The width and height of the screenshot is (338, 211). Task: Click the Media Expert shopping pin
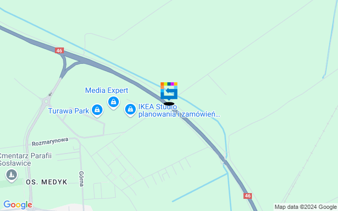[114, 102]
